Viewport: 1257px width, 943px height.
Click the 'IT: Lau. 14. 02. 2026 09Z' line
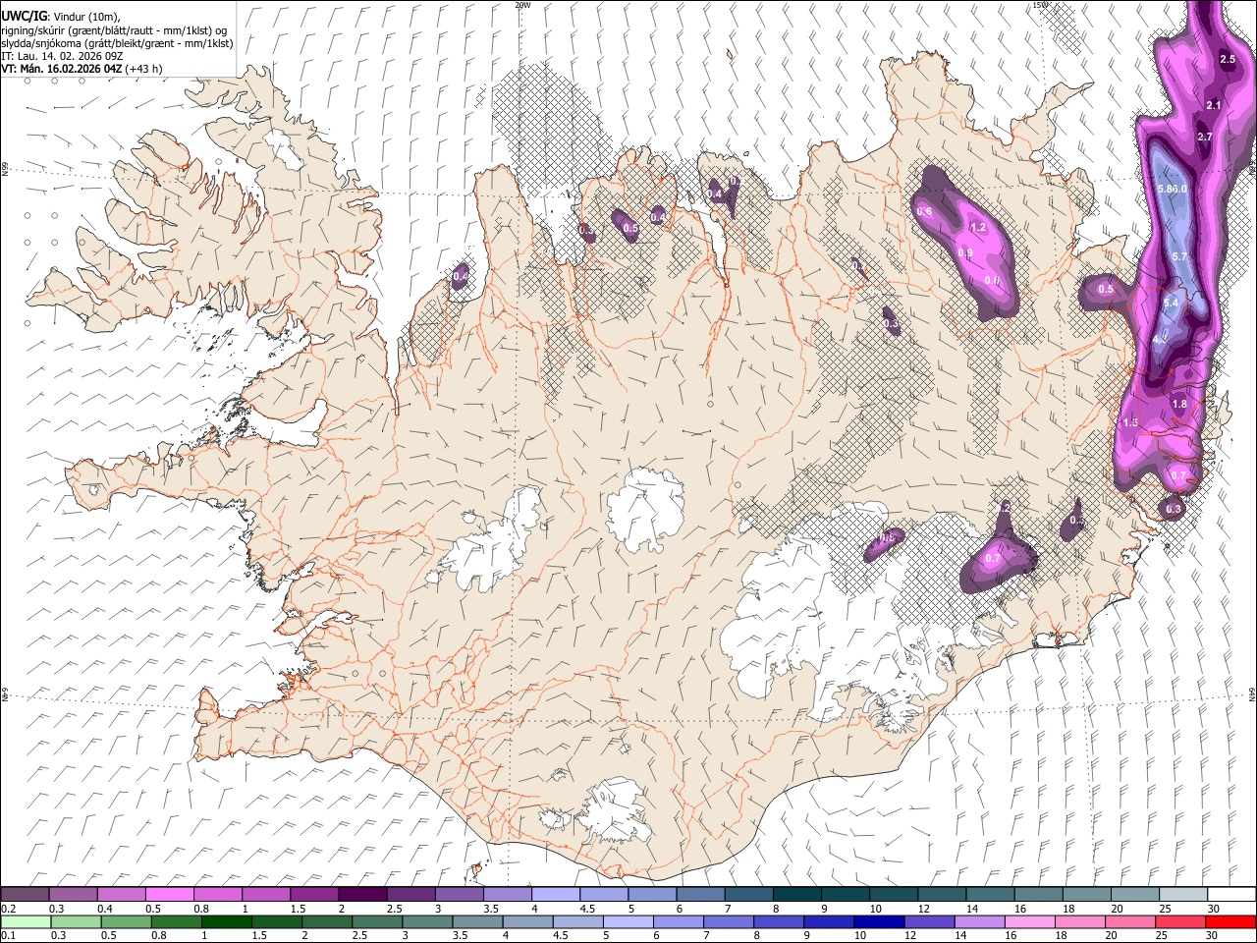(62, 56)
